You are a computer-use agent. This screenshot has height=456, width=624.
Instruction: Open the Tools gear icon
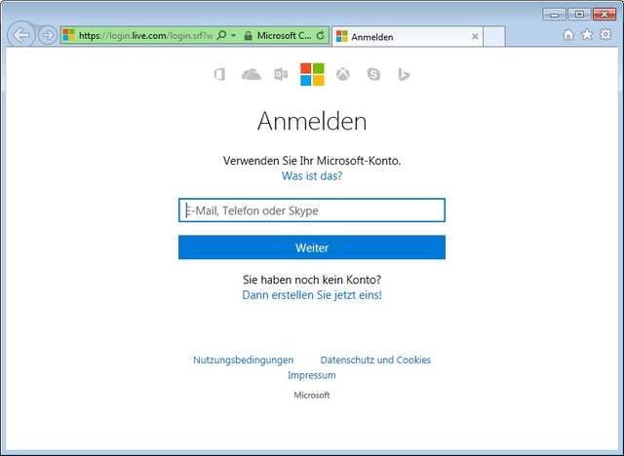click(605, 35)
